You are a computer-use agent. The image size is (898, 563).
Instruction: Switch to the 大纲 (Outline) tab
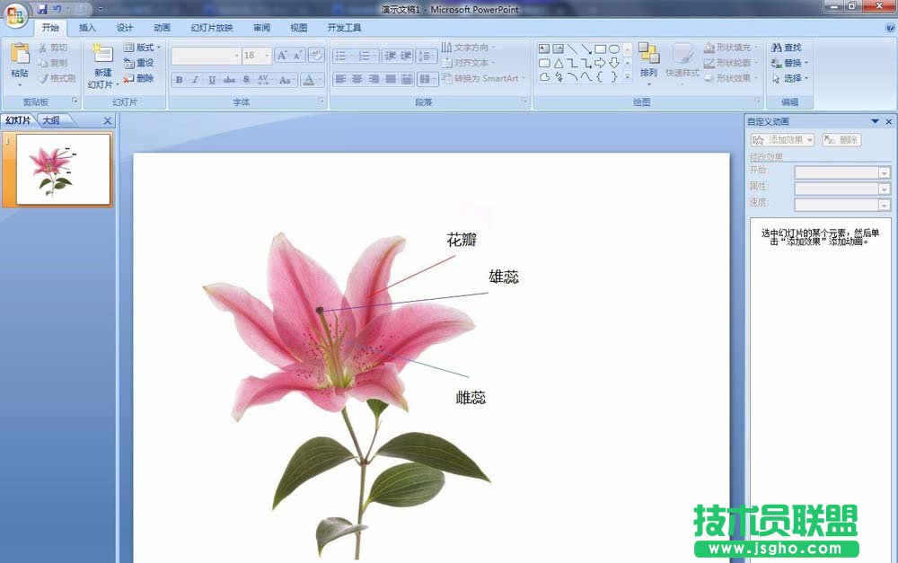pyautogui.click(x=49, y=120)
